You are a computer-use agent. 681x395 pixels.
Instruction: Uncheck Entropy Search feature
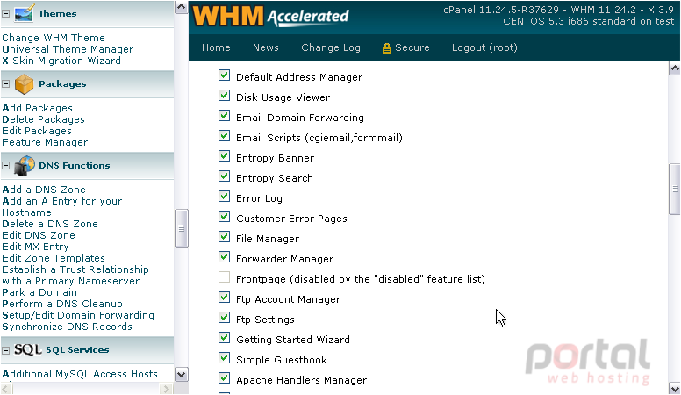(x=224, y=176)
